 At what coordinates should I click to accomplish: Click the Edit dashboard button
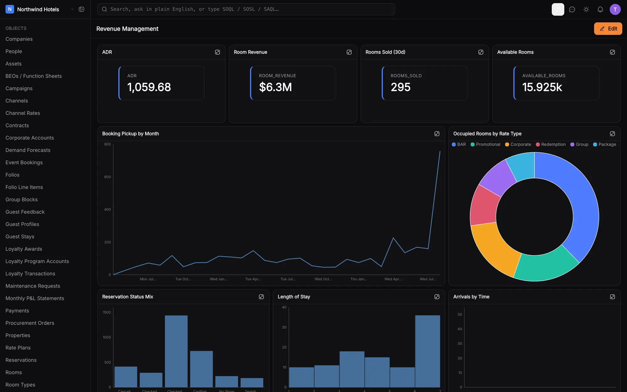point(608,29)
